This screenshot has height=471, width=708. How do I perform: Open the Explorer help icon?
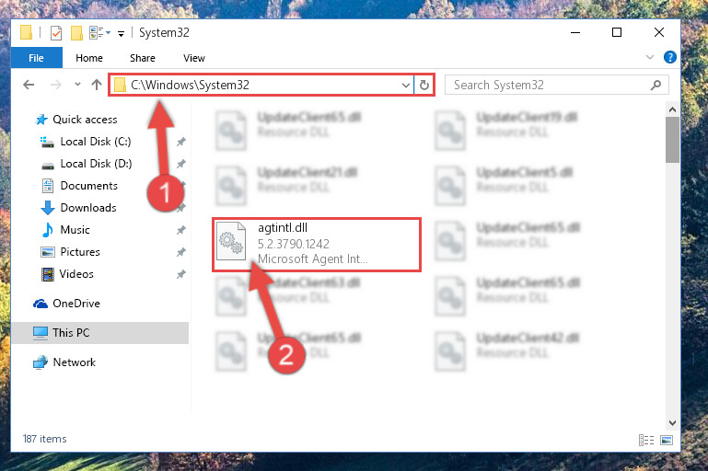click(669, 57)
